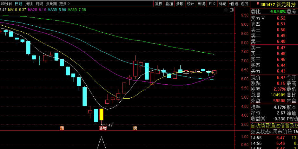Click the yellow highlighted candlestick
298x149 pixels.
coord(102,114)
